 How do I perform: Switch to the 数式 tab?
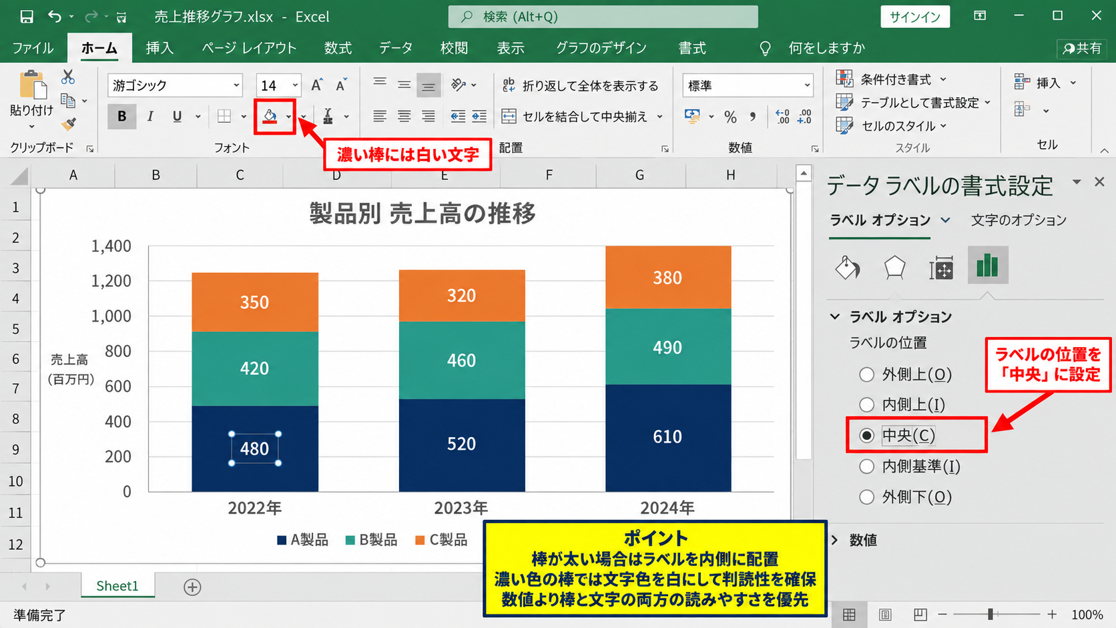click(338, 48)
